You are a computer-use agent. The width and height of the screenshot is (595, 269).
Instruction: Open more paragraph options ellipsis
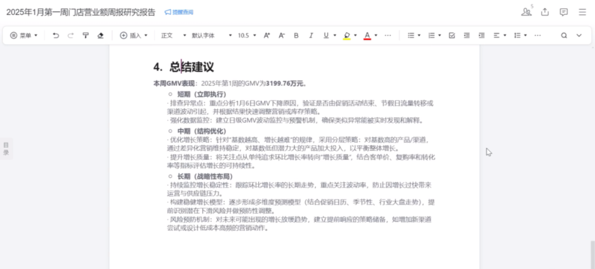(537, 35)
